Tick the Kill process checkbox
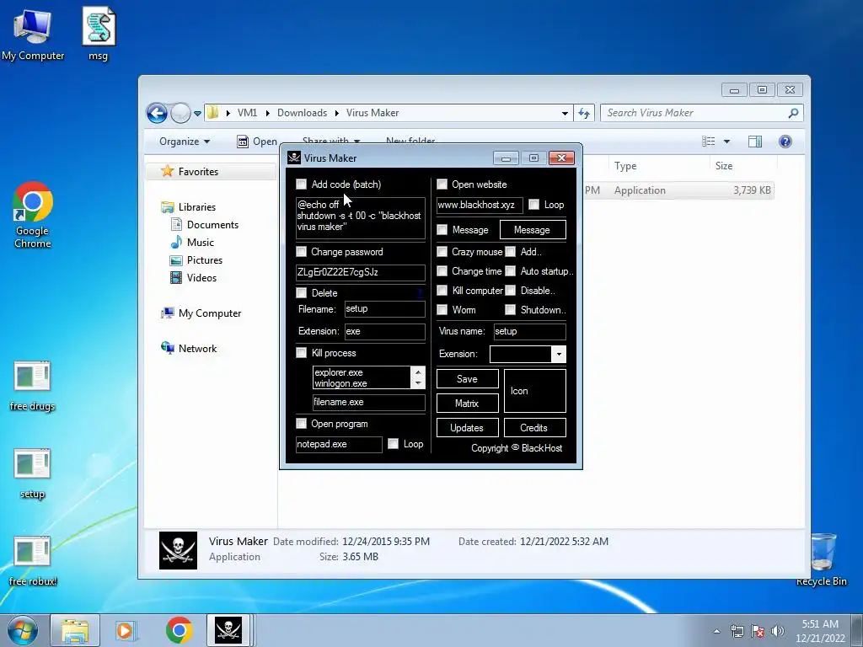 coord(302,353)
